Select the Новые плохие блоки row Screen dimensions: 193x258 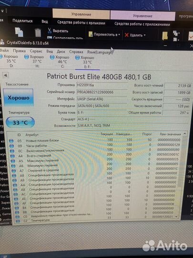click(95, 140)
